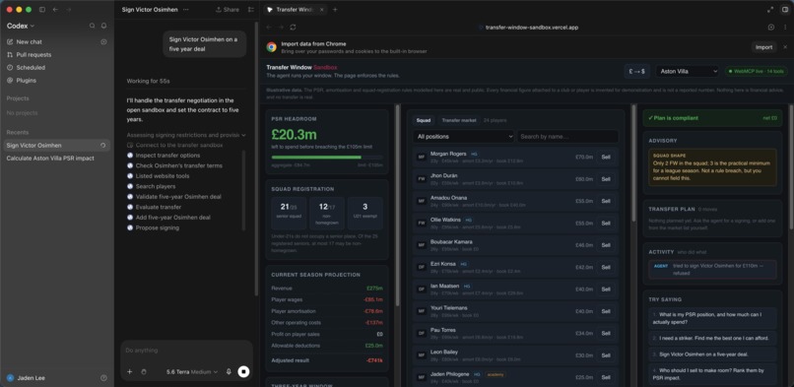Switch to the Transfer market tab
The width and height of the screenshot is (794, 387).
click(x=459, y=120)
